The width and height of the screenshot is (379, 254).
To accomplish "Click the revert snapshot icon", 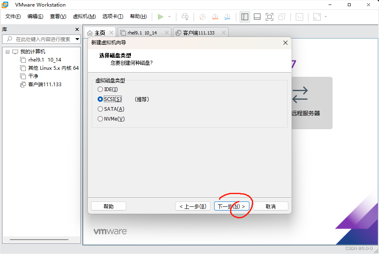I will pyautogui.click(x=215, y=17).
